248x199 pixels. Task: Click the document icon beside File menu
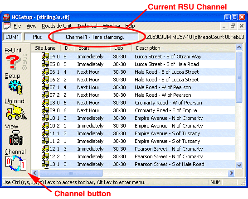point(7,26)
